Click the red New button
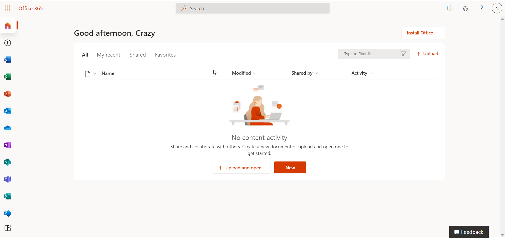 click(x=290, y=168)
